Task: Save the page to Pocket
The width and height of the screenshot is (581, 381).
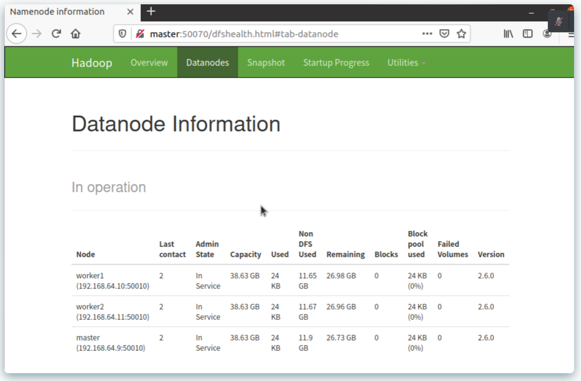Action: click(x=444, y=33)
